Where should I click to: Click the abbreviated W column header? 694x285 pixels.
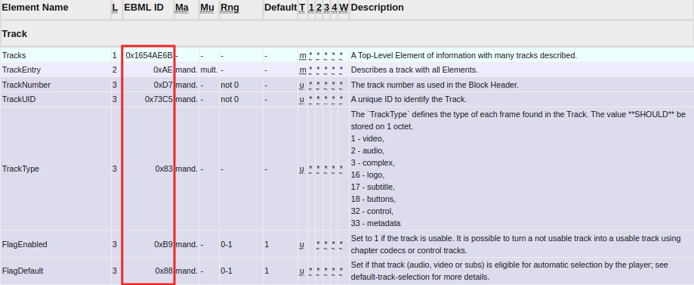(x=344, y=8)
